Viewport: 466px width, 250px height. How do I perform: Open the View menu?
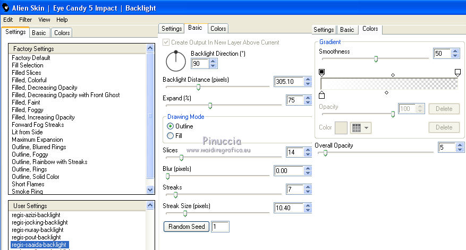click(44, 20)
